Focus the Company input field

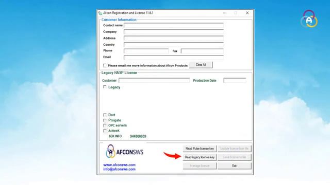pos(174,32)
